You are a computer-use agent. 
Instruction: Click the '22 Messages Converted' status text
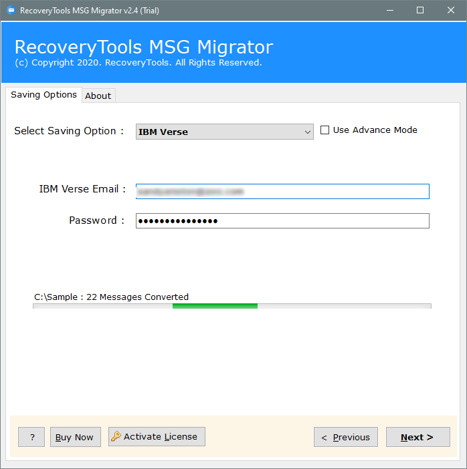click(x=138, y=297)
